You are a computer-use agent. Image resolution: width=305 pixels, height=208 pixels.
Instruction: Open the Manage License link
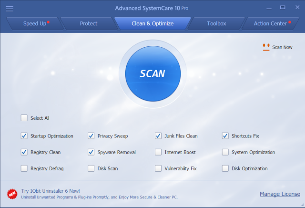coord(280,194)
